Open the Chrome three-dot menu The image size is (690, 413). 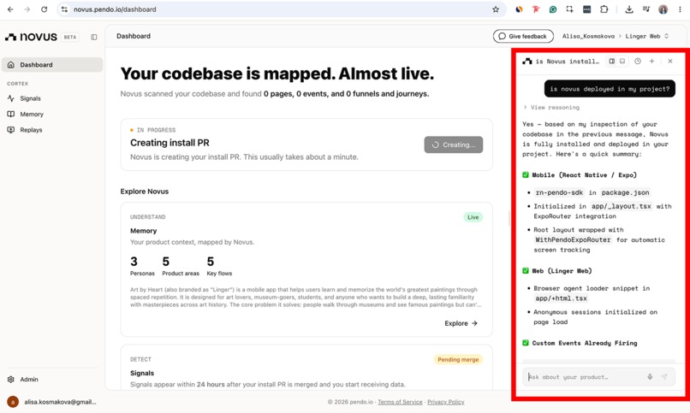pos(680,9)
